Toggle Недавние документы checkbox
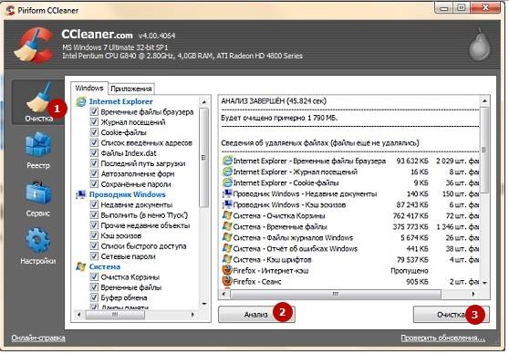Viewport: 509px width, 354px height. 94,205
